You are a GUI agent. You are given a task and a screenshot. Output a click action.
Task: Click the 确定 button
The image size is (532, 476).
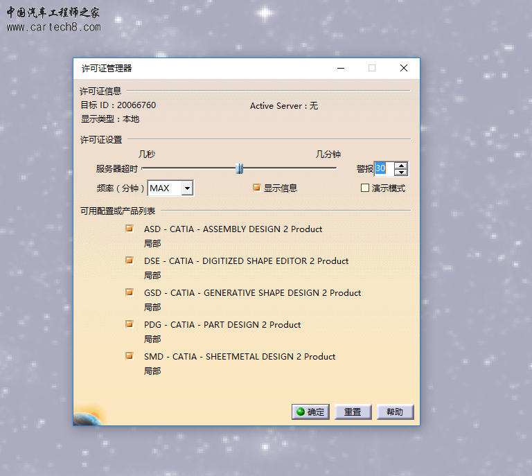click(x=310, y=412)
